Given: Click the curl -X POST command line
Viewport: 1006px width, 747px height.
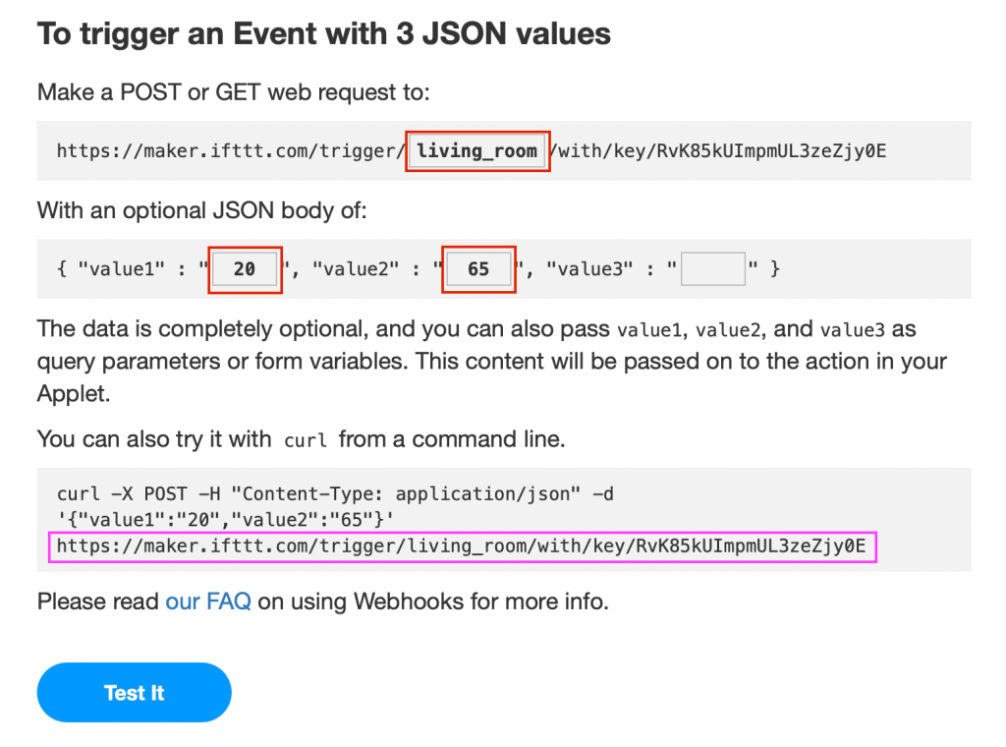Looking at the screenshot, I should (x=335, y=493).
